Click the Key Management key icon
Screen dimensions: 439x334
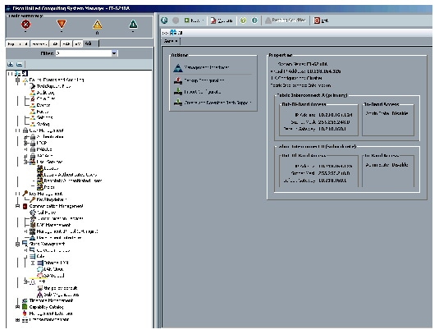(25, 194)
